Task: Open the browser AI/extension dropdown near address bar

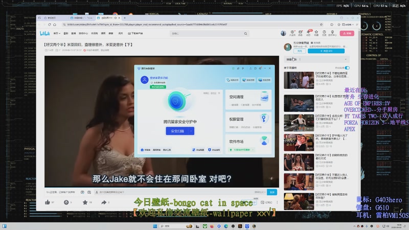Action: pyautogui.click(x=349, y=25)
